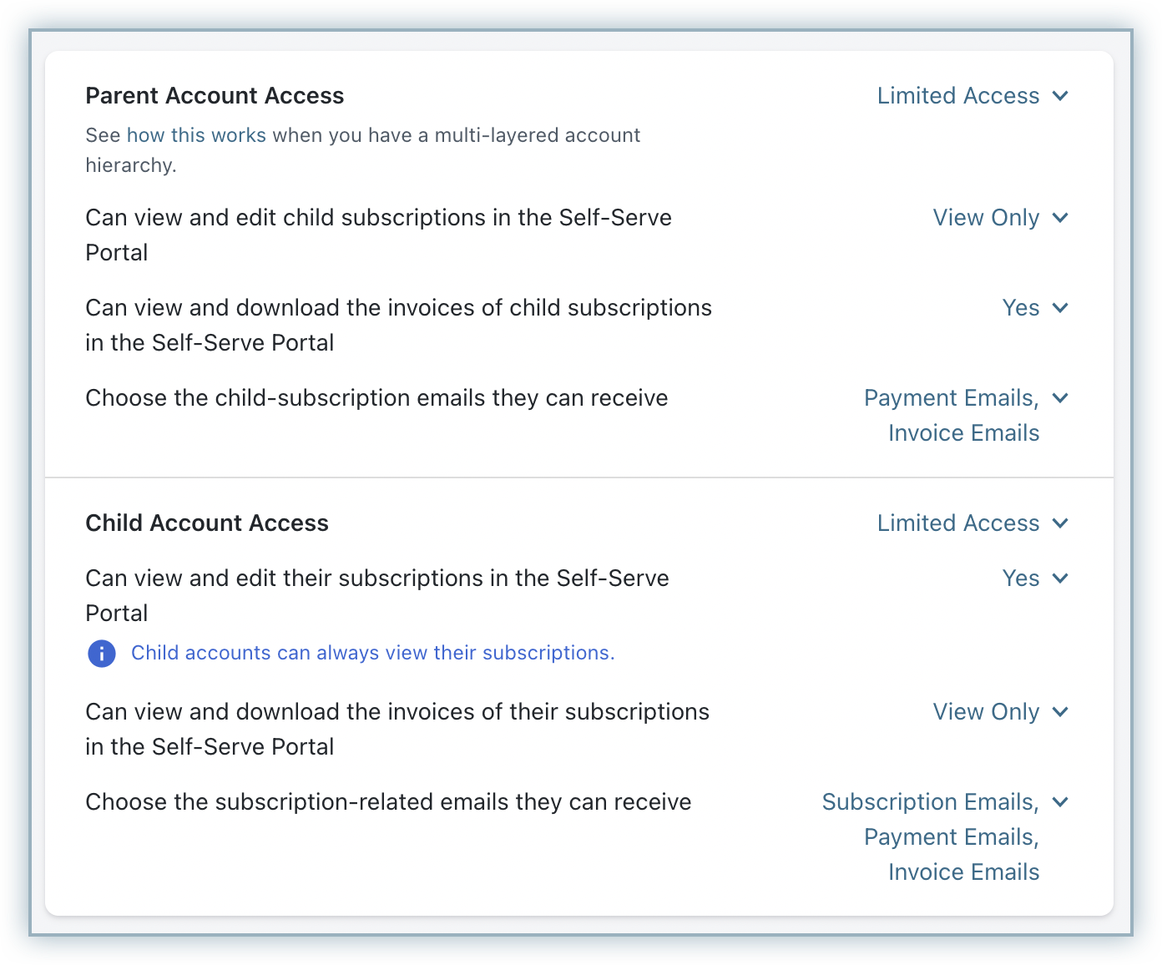Open 'Yes' dropdown for child subscription invoices
Viewport: 1162px width, 965px height.
click(1020, 308)
